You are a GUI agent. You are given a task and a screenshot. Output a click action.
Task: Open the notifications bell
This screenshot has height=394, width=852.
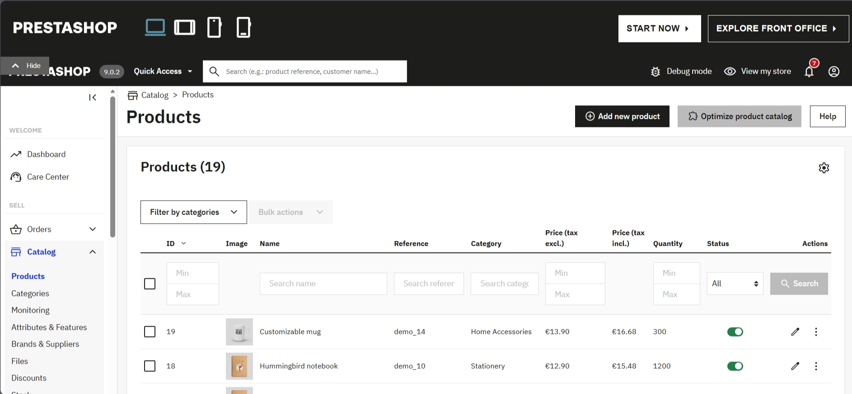point(809,71)
